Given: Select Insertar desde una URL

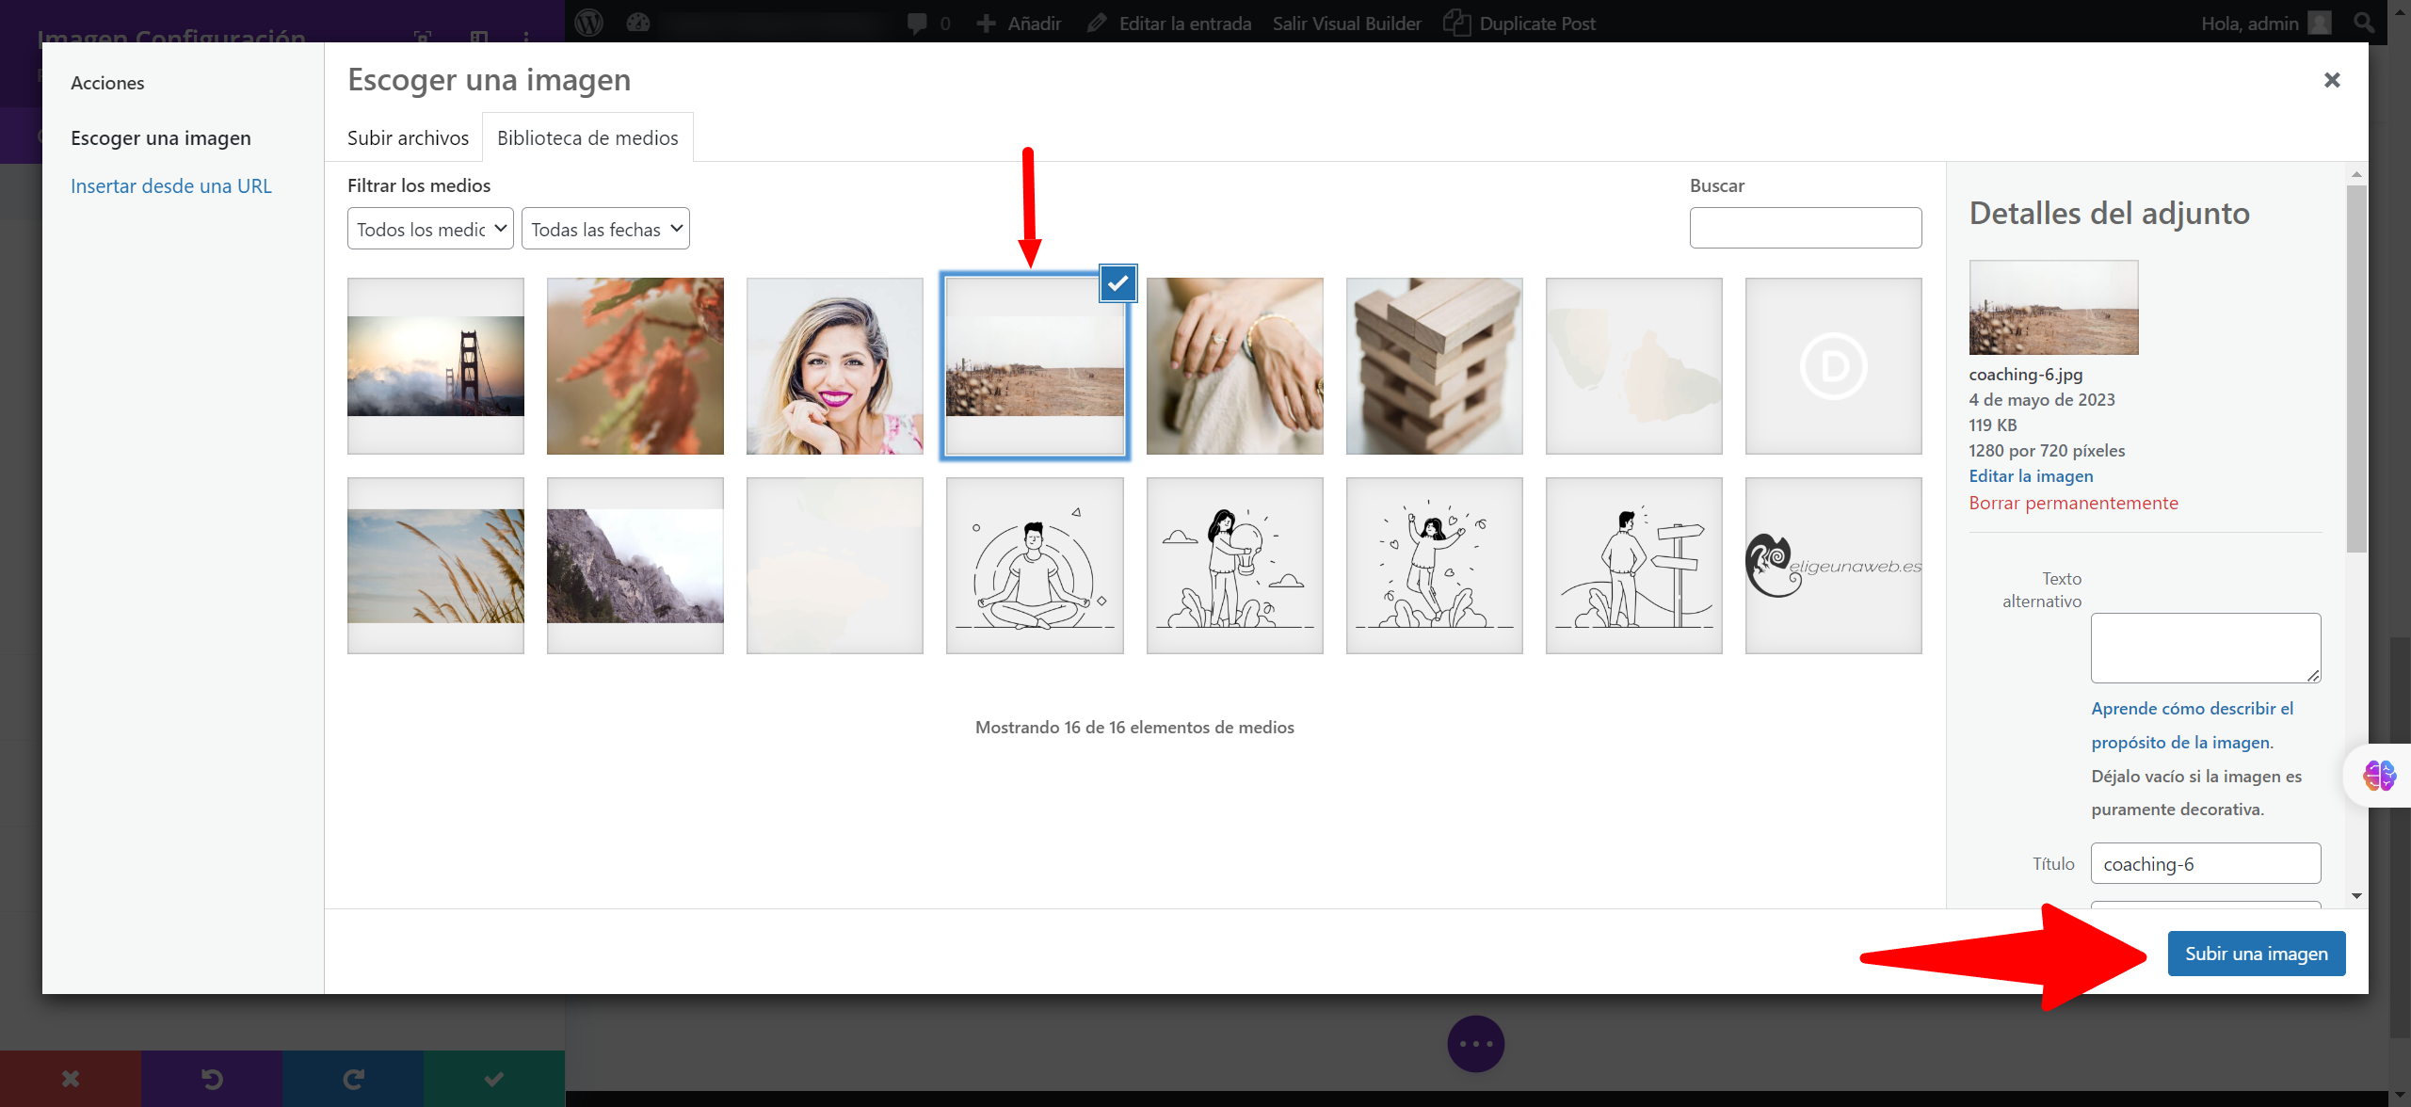Looking at the screenshot, I should 170,186.
